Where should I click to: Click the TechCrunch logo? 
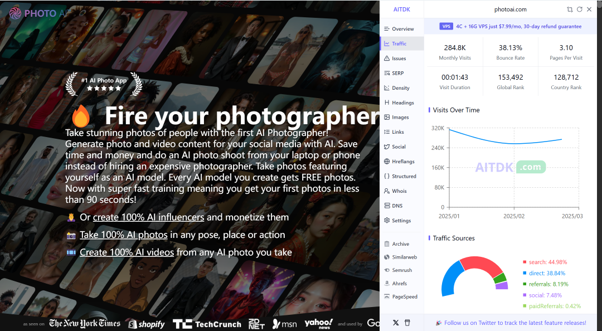pyautogui.click(x=207, y=324)
